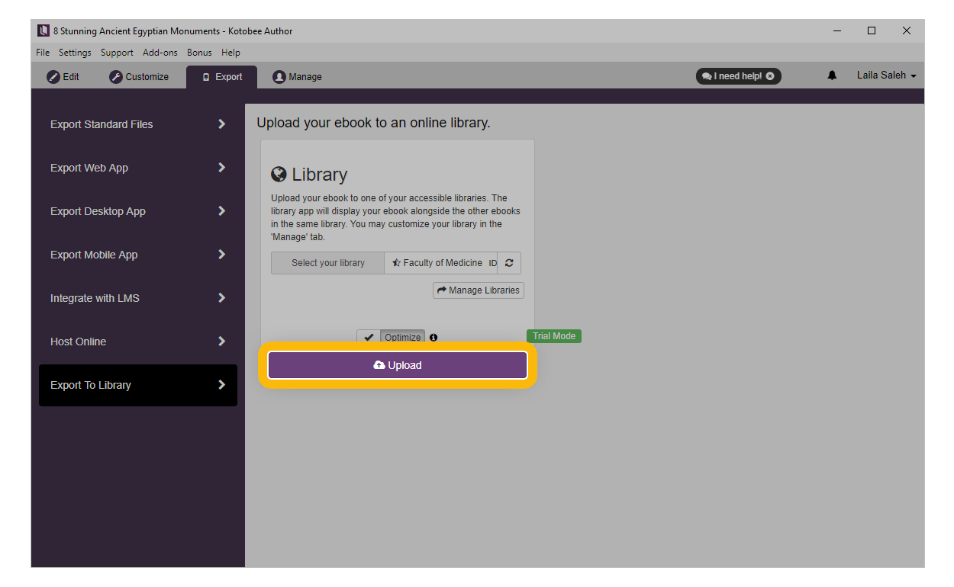
Task: Toggle the Optimize checkbox
Action: pos(369,337)
